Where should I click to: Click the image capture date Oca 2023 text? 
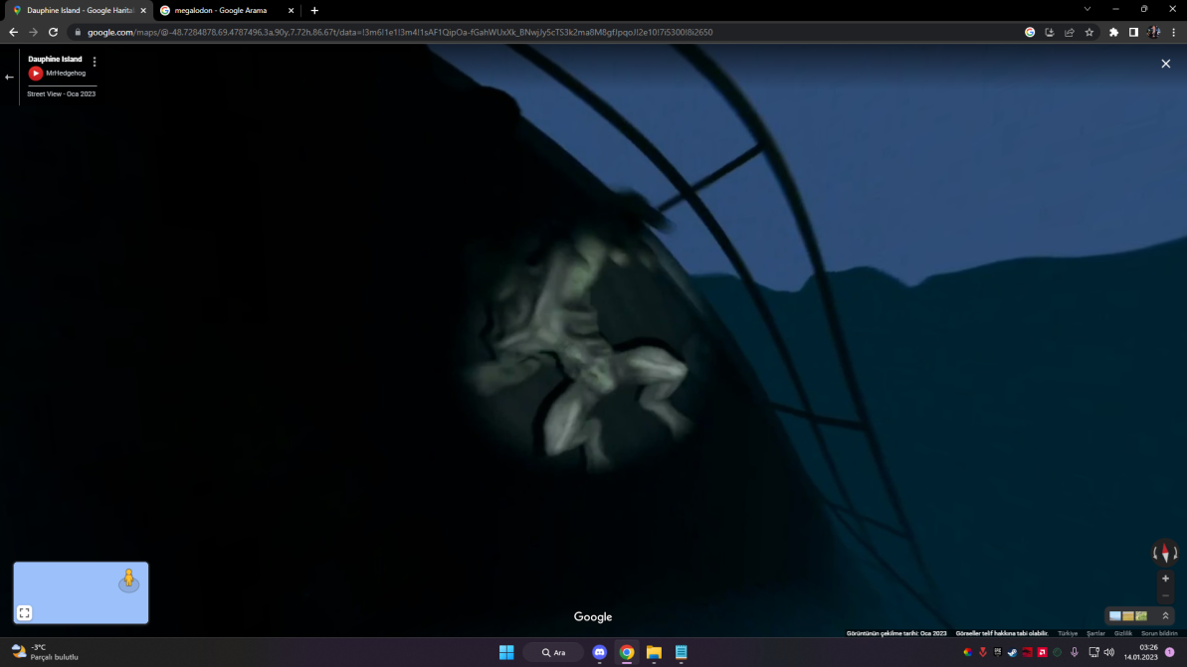pos(896,633)
